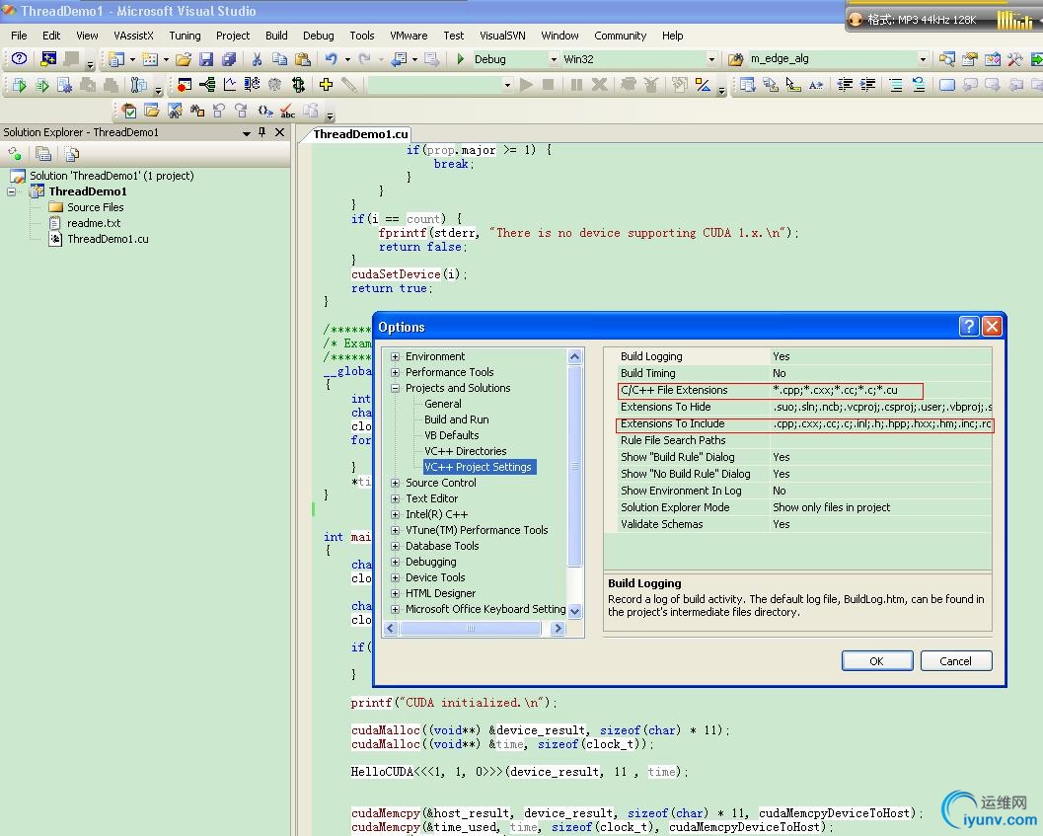This screenshot has height=836, width=1043.
Task: Select VC++ Directories in the options tree
Action: pyautogui.click(x=465, y=451)
